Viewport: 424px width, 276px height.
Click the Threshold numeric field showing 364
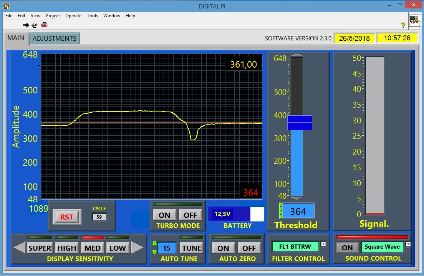click(298, 211)
